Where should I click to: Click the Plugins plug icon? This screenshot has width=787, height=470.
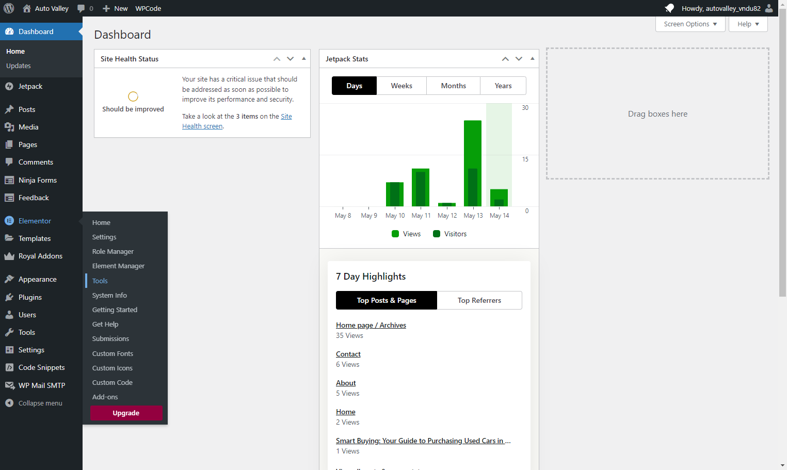click(x=9, y=297)
